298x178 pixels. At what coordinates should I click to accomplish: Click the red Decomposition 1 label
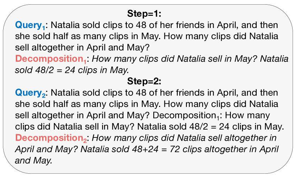click(x=51, y=59)
